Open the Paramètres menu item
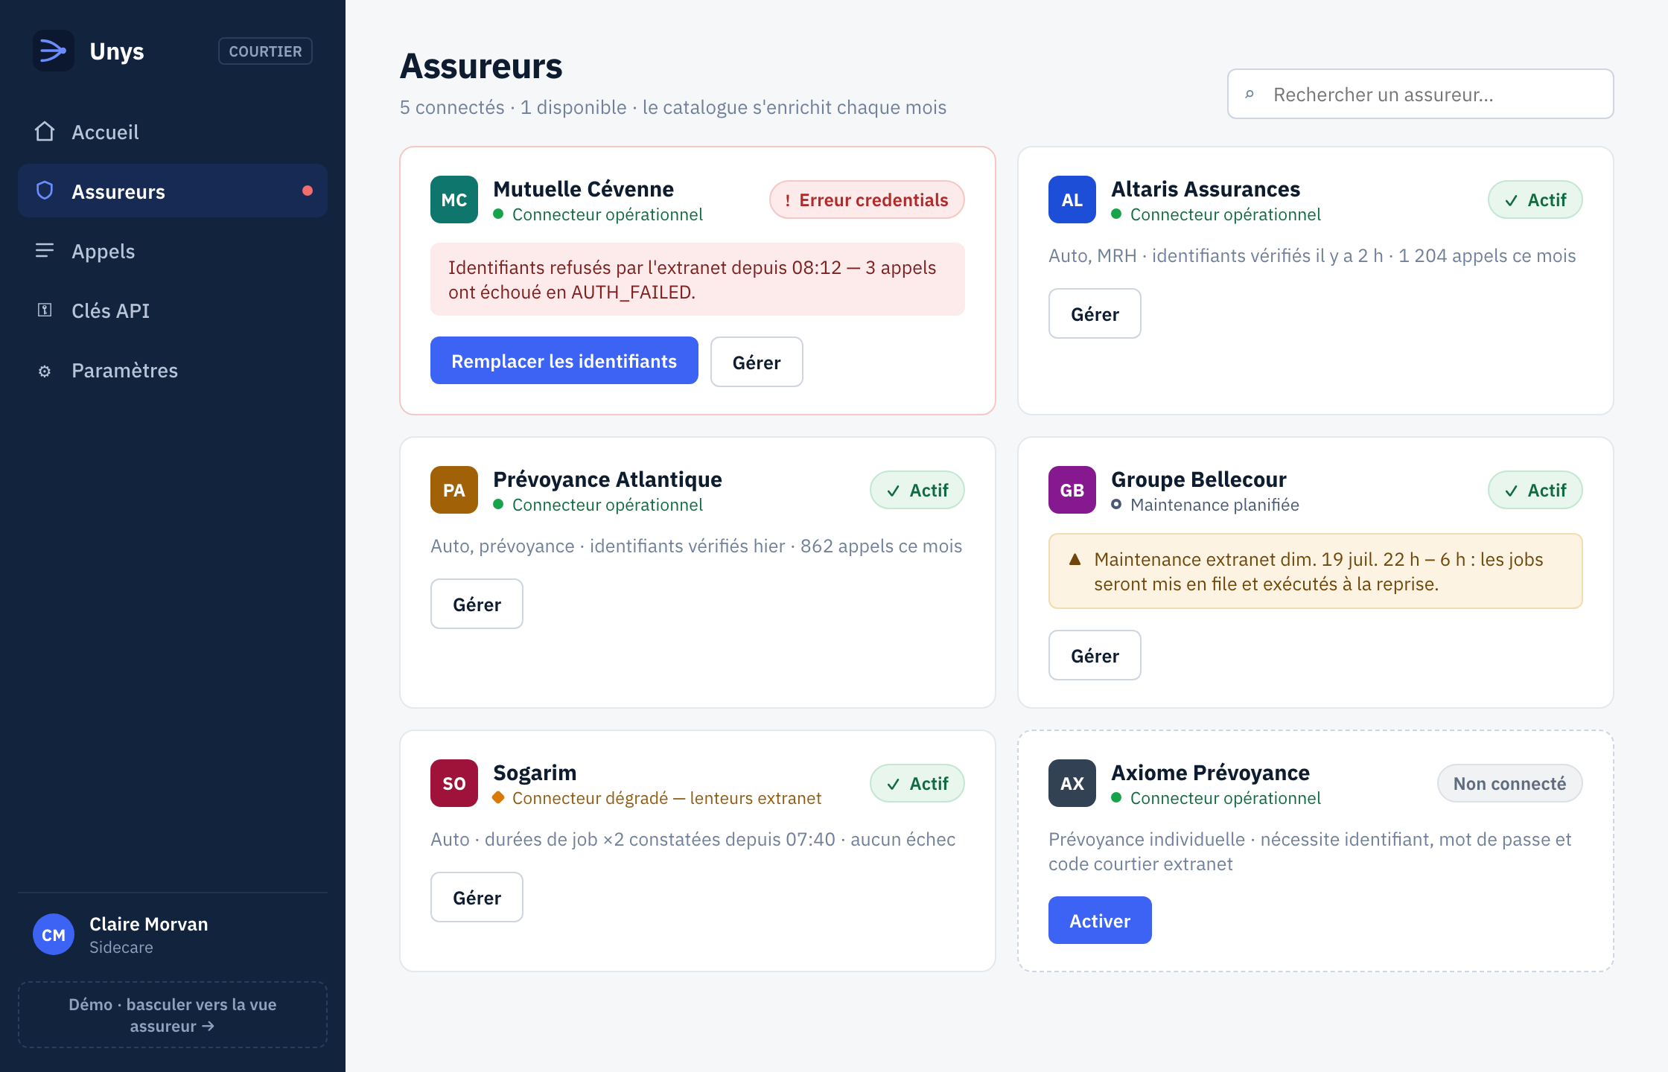Viewport: 1668px width, 1072px height. [173, 370]
